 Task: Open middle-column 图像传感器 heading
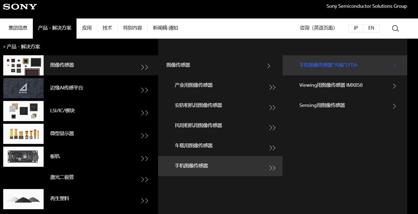178,65
